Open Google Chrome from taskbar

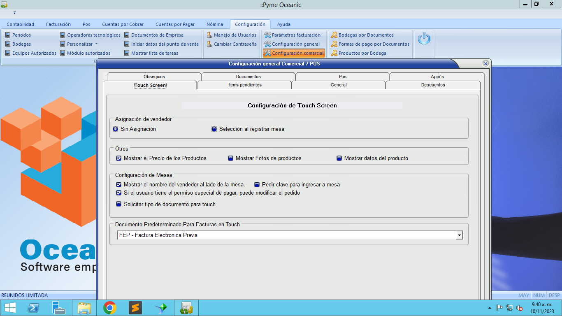pos(109,308)
